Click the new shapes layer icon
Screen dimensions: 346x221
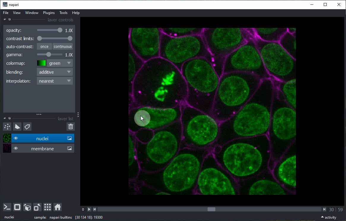17,127
